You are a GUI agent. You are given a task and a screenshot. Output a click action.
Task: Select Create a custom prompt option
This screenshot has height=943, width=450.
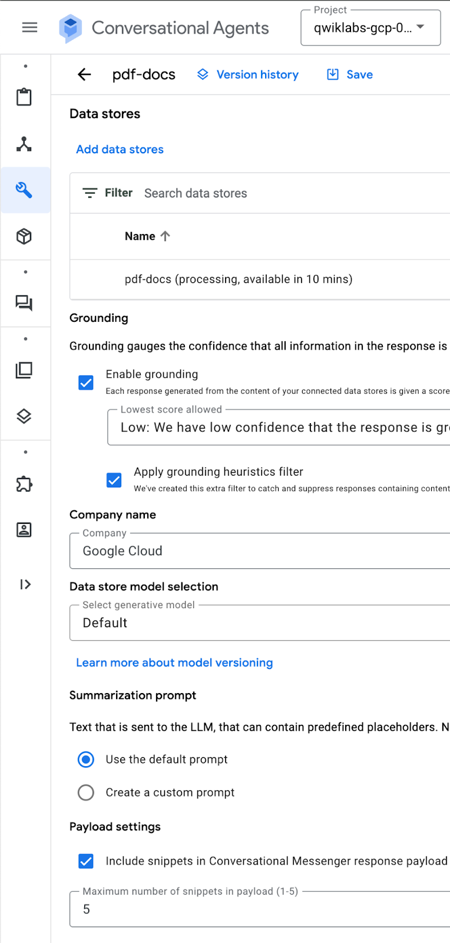[x=86, y=793]
